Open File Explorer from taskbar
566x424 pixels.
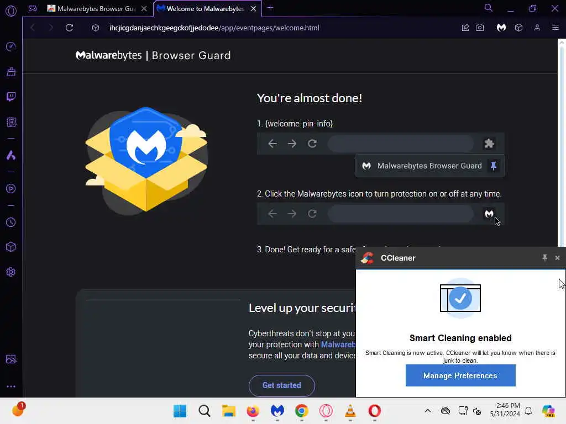click(228, 411)
